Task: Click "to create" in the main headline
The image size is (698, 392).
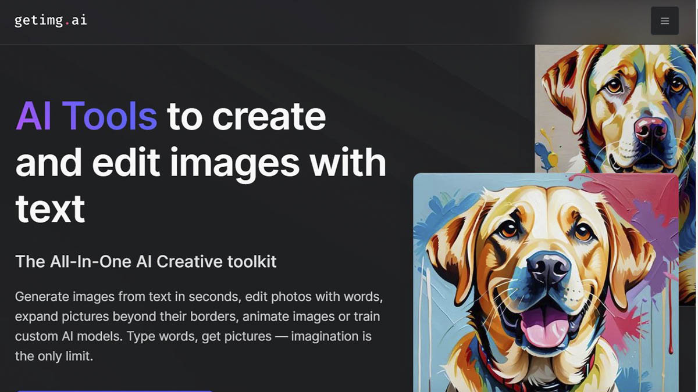Action: (x=246, y=116)
